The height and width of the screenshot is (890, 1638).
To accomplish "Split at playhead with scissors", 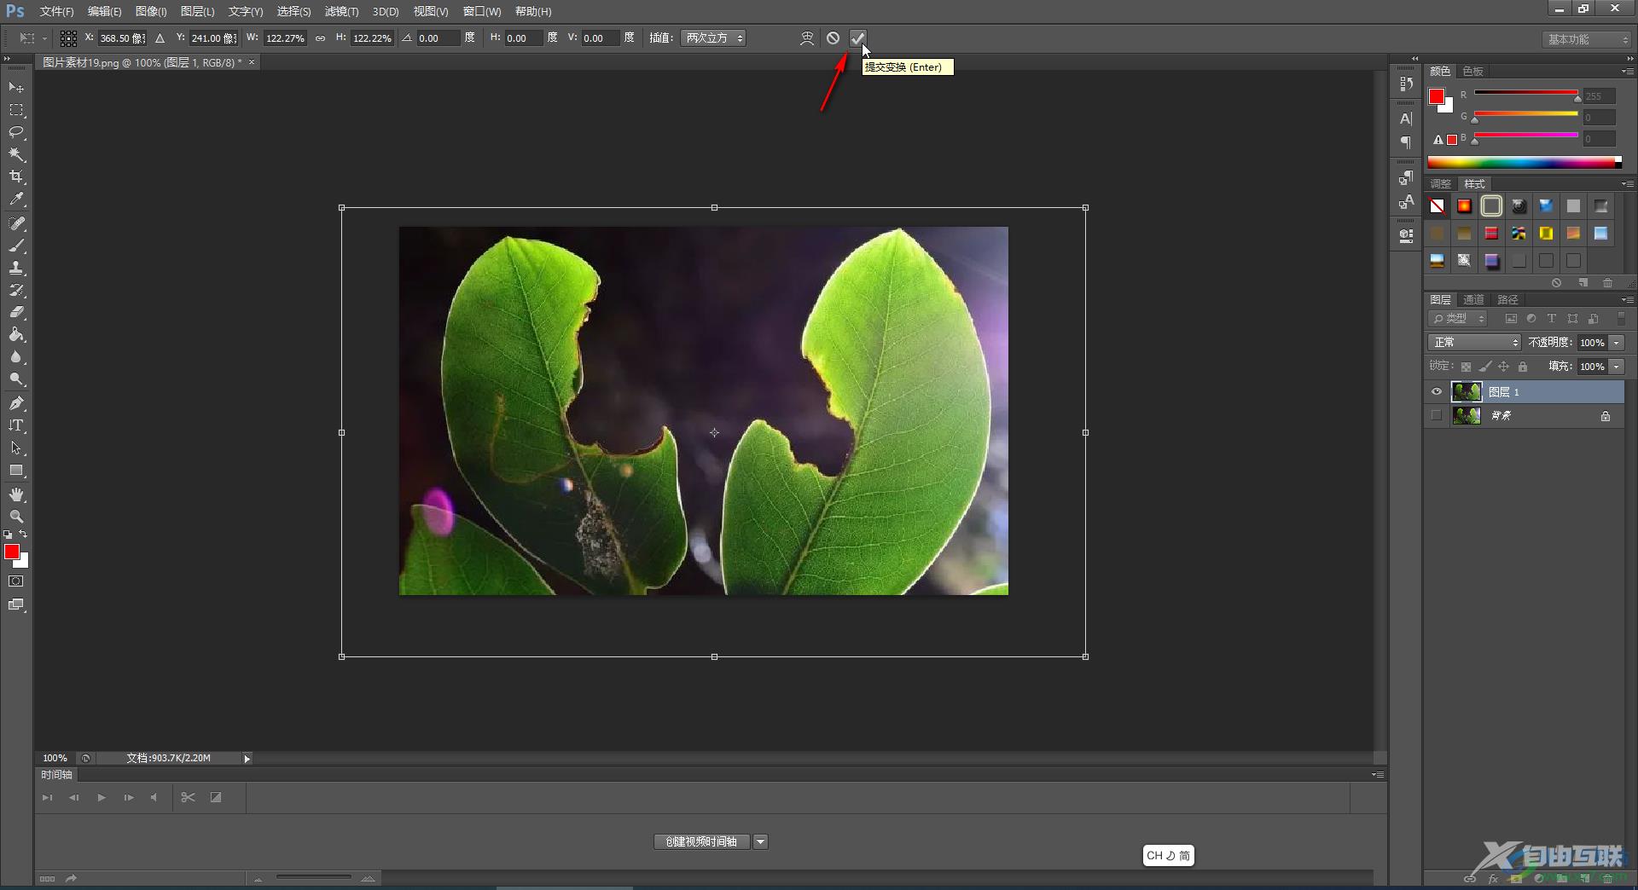I will (x=189, y=798).
